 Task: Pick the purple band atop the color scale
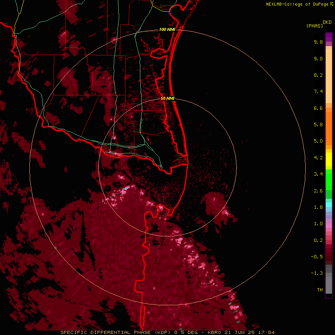click(329, 37)
